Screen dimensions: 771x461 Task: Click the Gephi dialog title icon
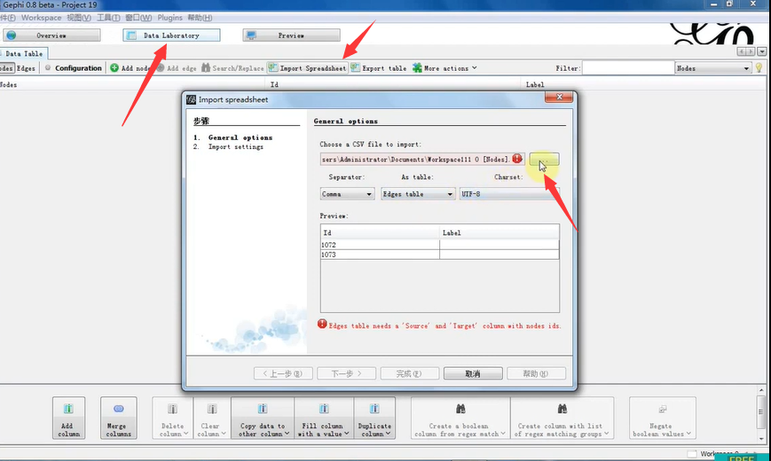[x=191, y=99]
